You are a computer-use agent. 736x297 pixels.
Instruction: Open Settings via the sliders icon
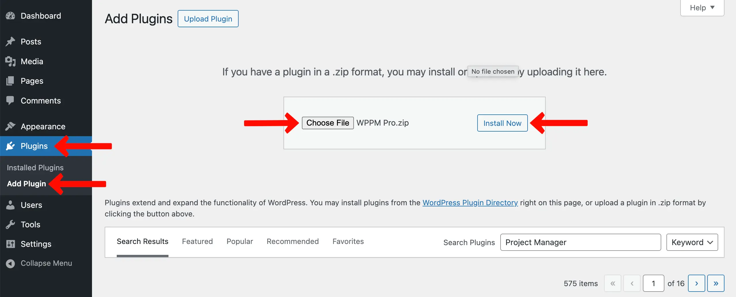coord(10,244)
